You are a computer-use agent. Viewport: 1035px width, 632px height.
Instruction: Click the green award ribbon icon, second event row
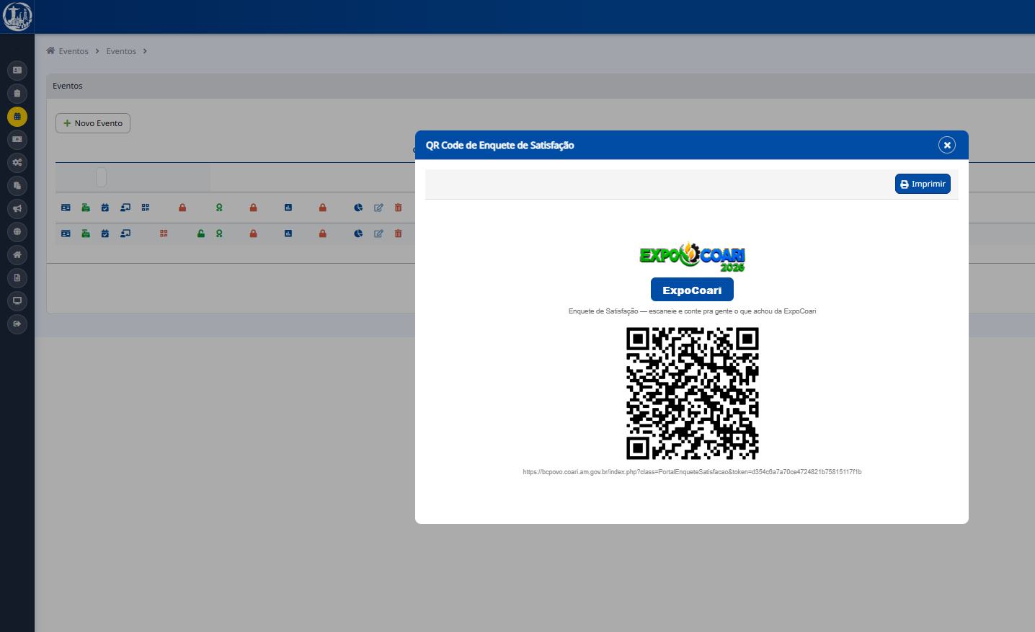click(x=219, y=233)
